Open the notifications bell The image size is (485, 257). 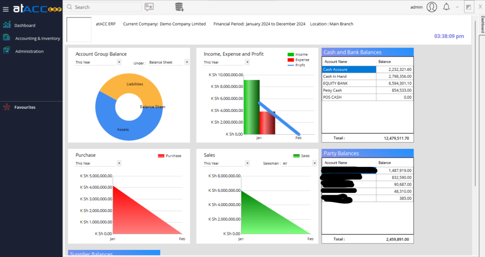[446, 7]
